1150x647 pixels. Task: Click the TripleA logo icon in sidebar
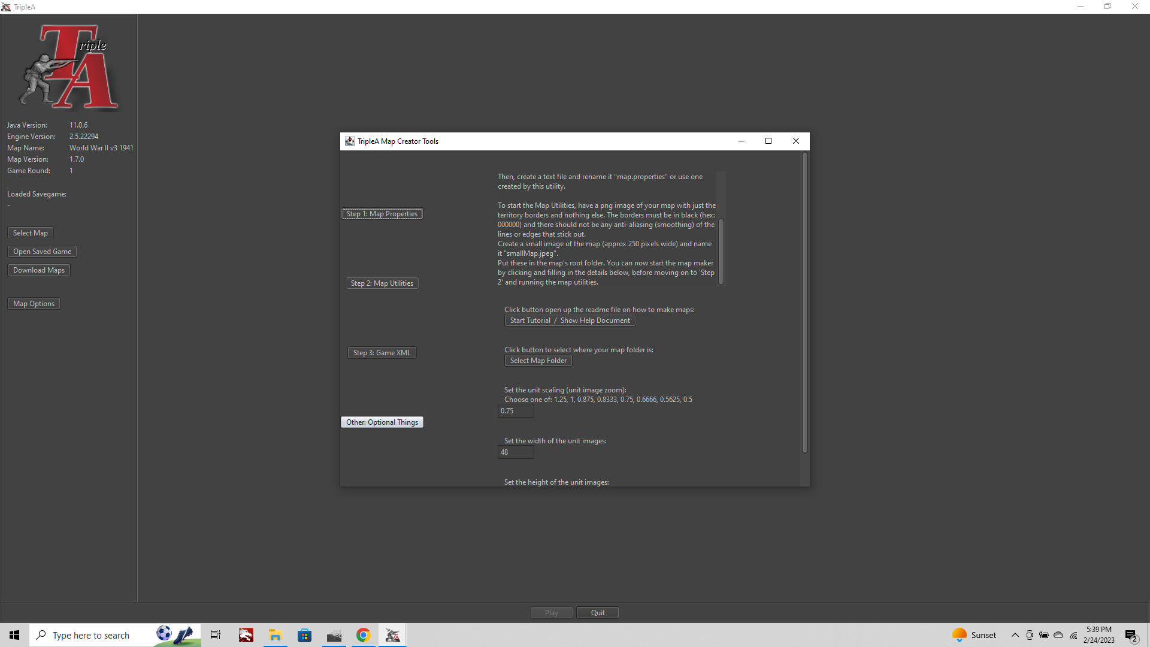pyautogui.click(x=69, y=68)
